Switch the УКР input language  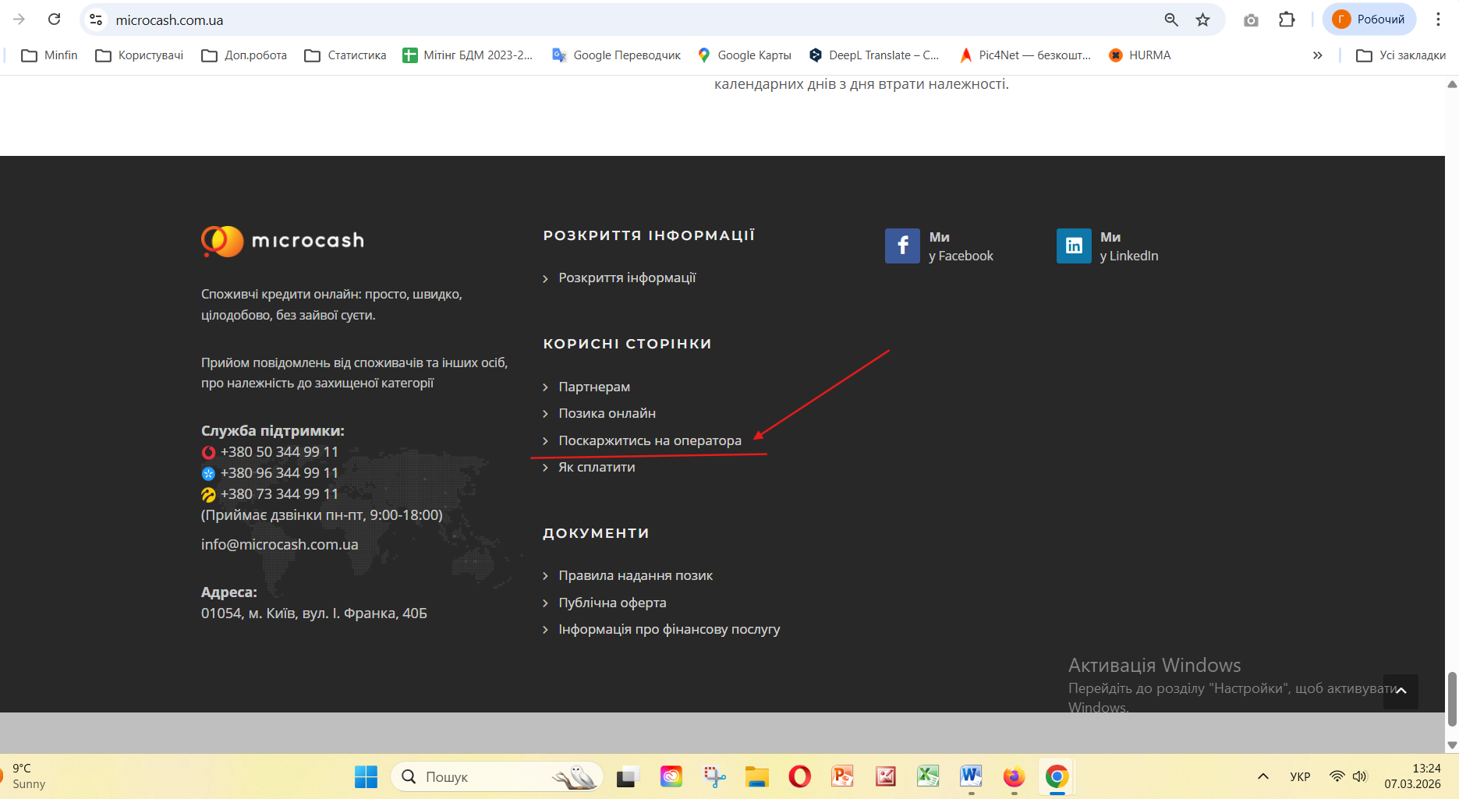point(1300,776)
